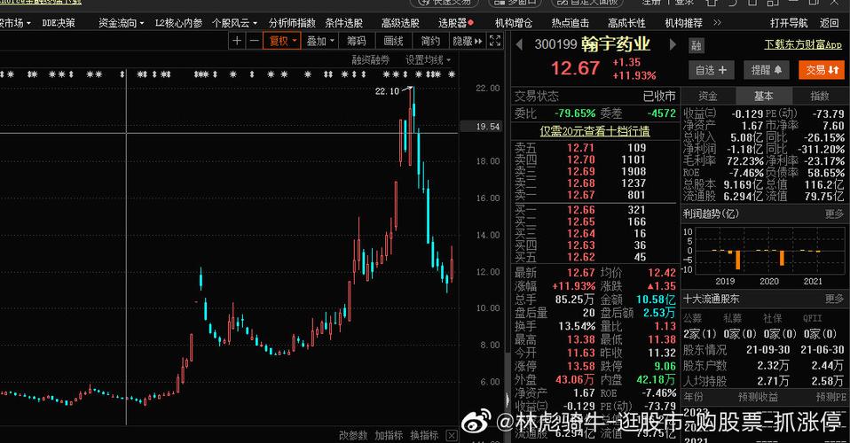Toggle fullscreen chart icon
850x443 pixels.
495,41
